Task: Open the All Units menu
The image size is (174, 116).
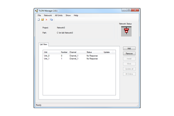Action: coord(59,15)
